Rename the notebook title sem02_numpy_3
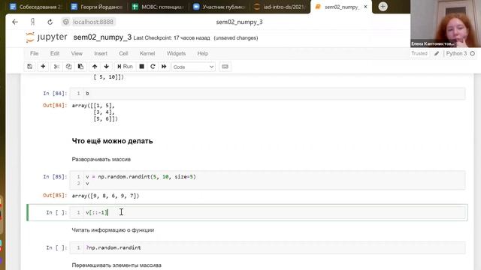The width and height of the screenshot is (481, 270). coord(102,37)
